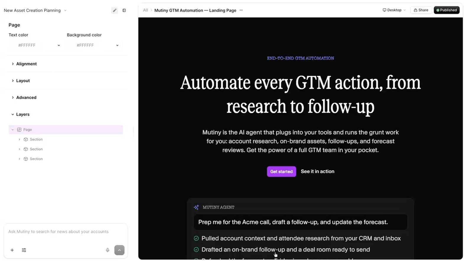The image size is (464, 261).
Task: Click the send arrow button in chat
Action: pyautogui.click(x=119, y=250)
